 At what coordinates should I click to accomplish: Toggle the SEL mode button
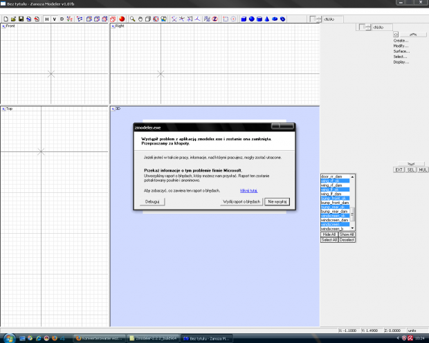pyautogui.click(x=410, y=170)
